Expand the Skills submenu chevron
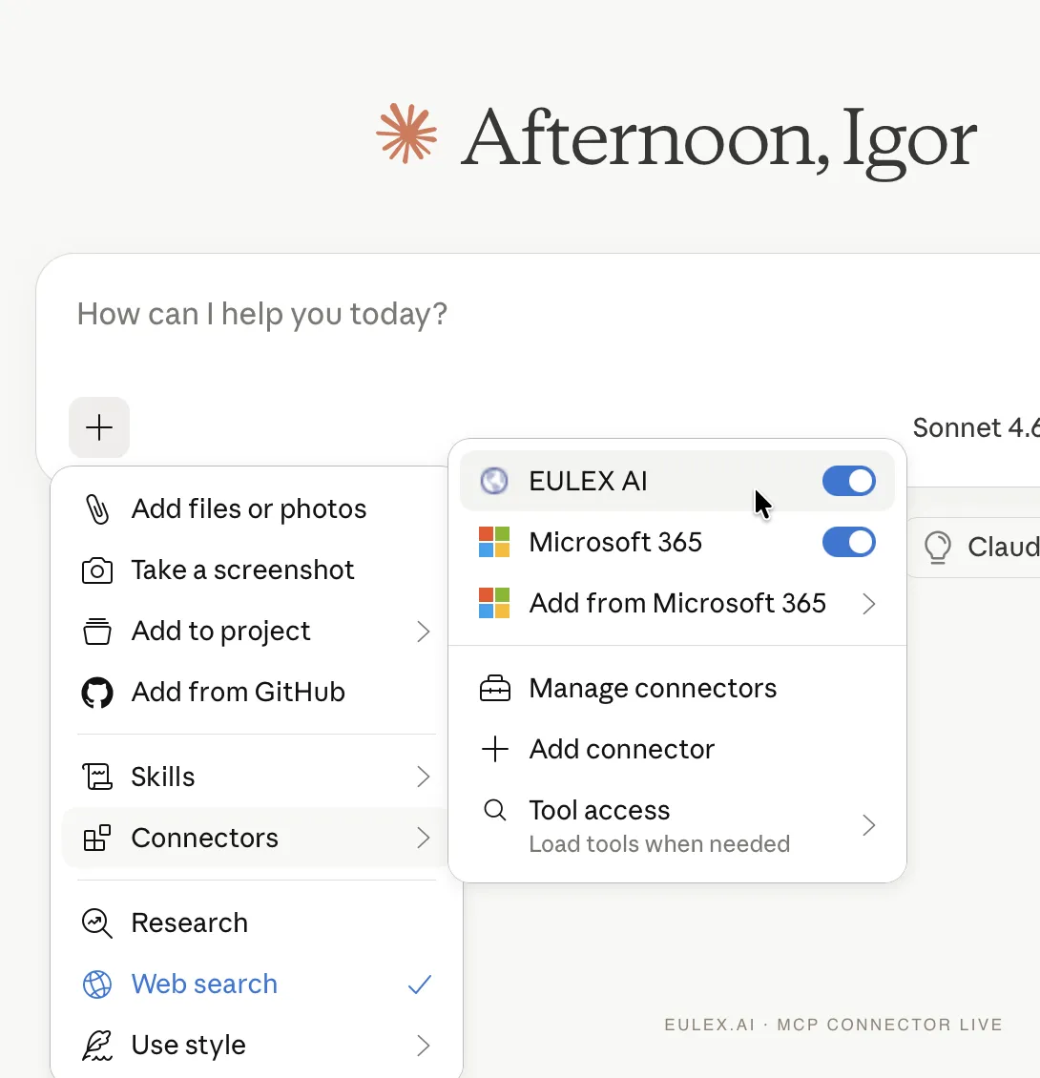 click(423, 777)
